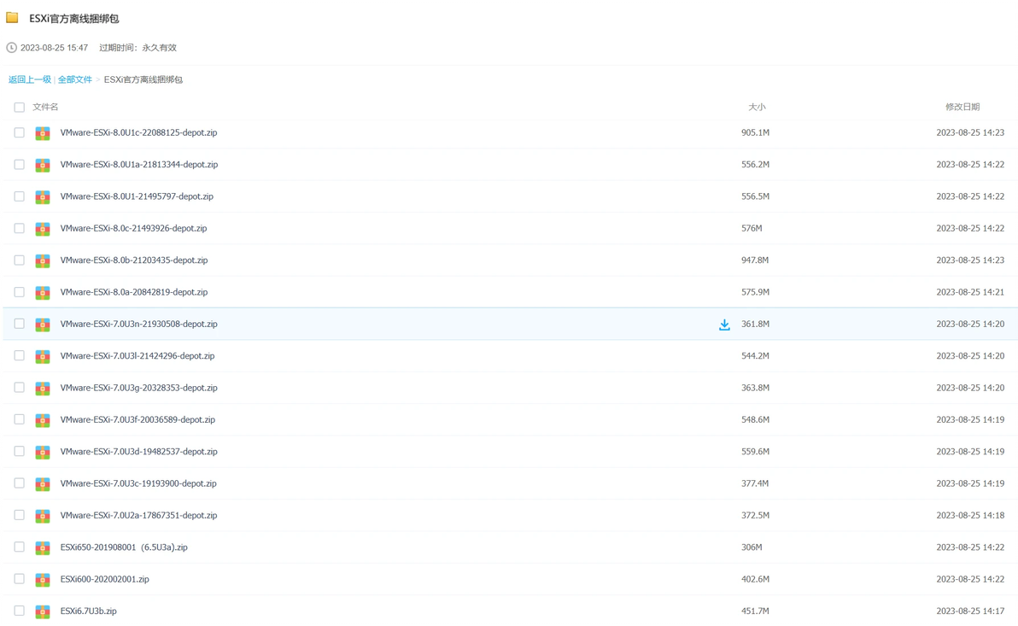Click the ESXi官方离线捆绑包 breadcrumb entry
This screenshot has width=1018, height=626.
pyautogui.click(x=143, y=80)
